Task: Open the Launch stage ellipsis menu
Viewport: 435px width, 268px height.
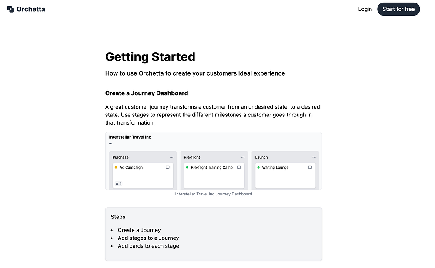Action: (x=314, y=157)
